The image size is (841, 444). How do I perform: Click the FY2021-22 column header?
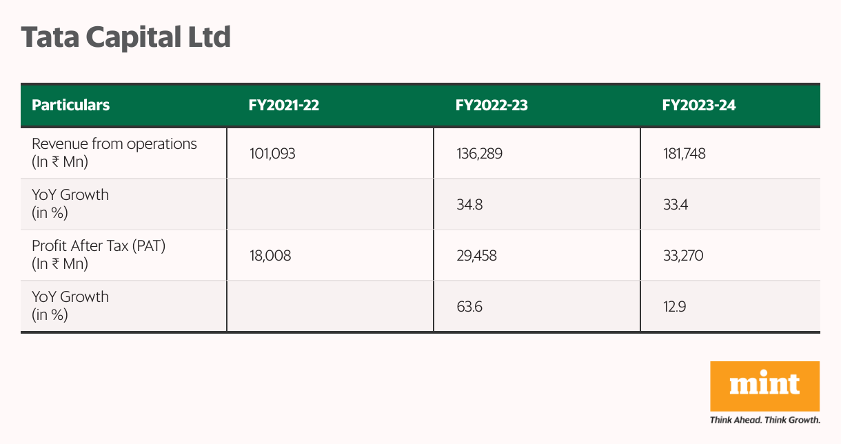pyautogui.click(x=283, y=105)
